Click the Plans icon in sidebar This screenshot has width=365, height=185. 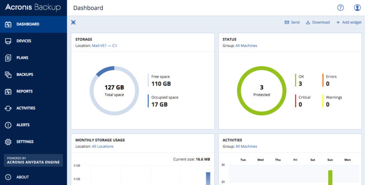click(x=8, y=58)
